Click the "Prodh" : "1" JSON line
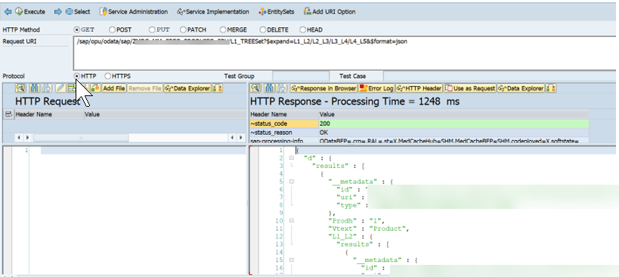Viewport: 619px width, 277px height. point(356,220)
